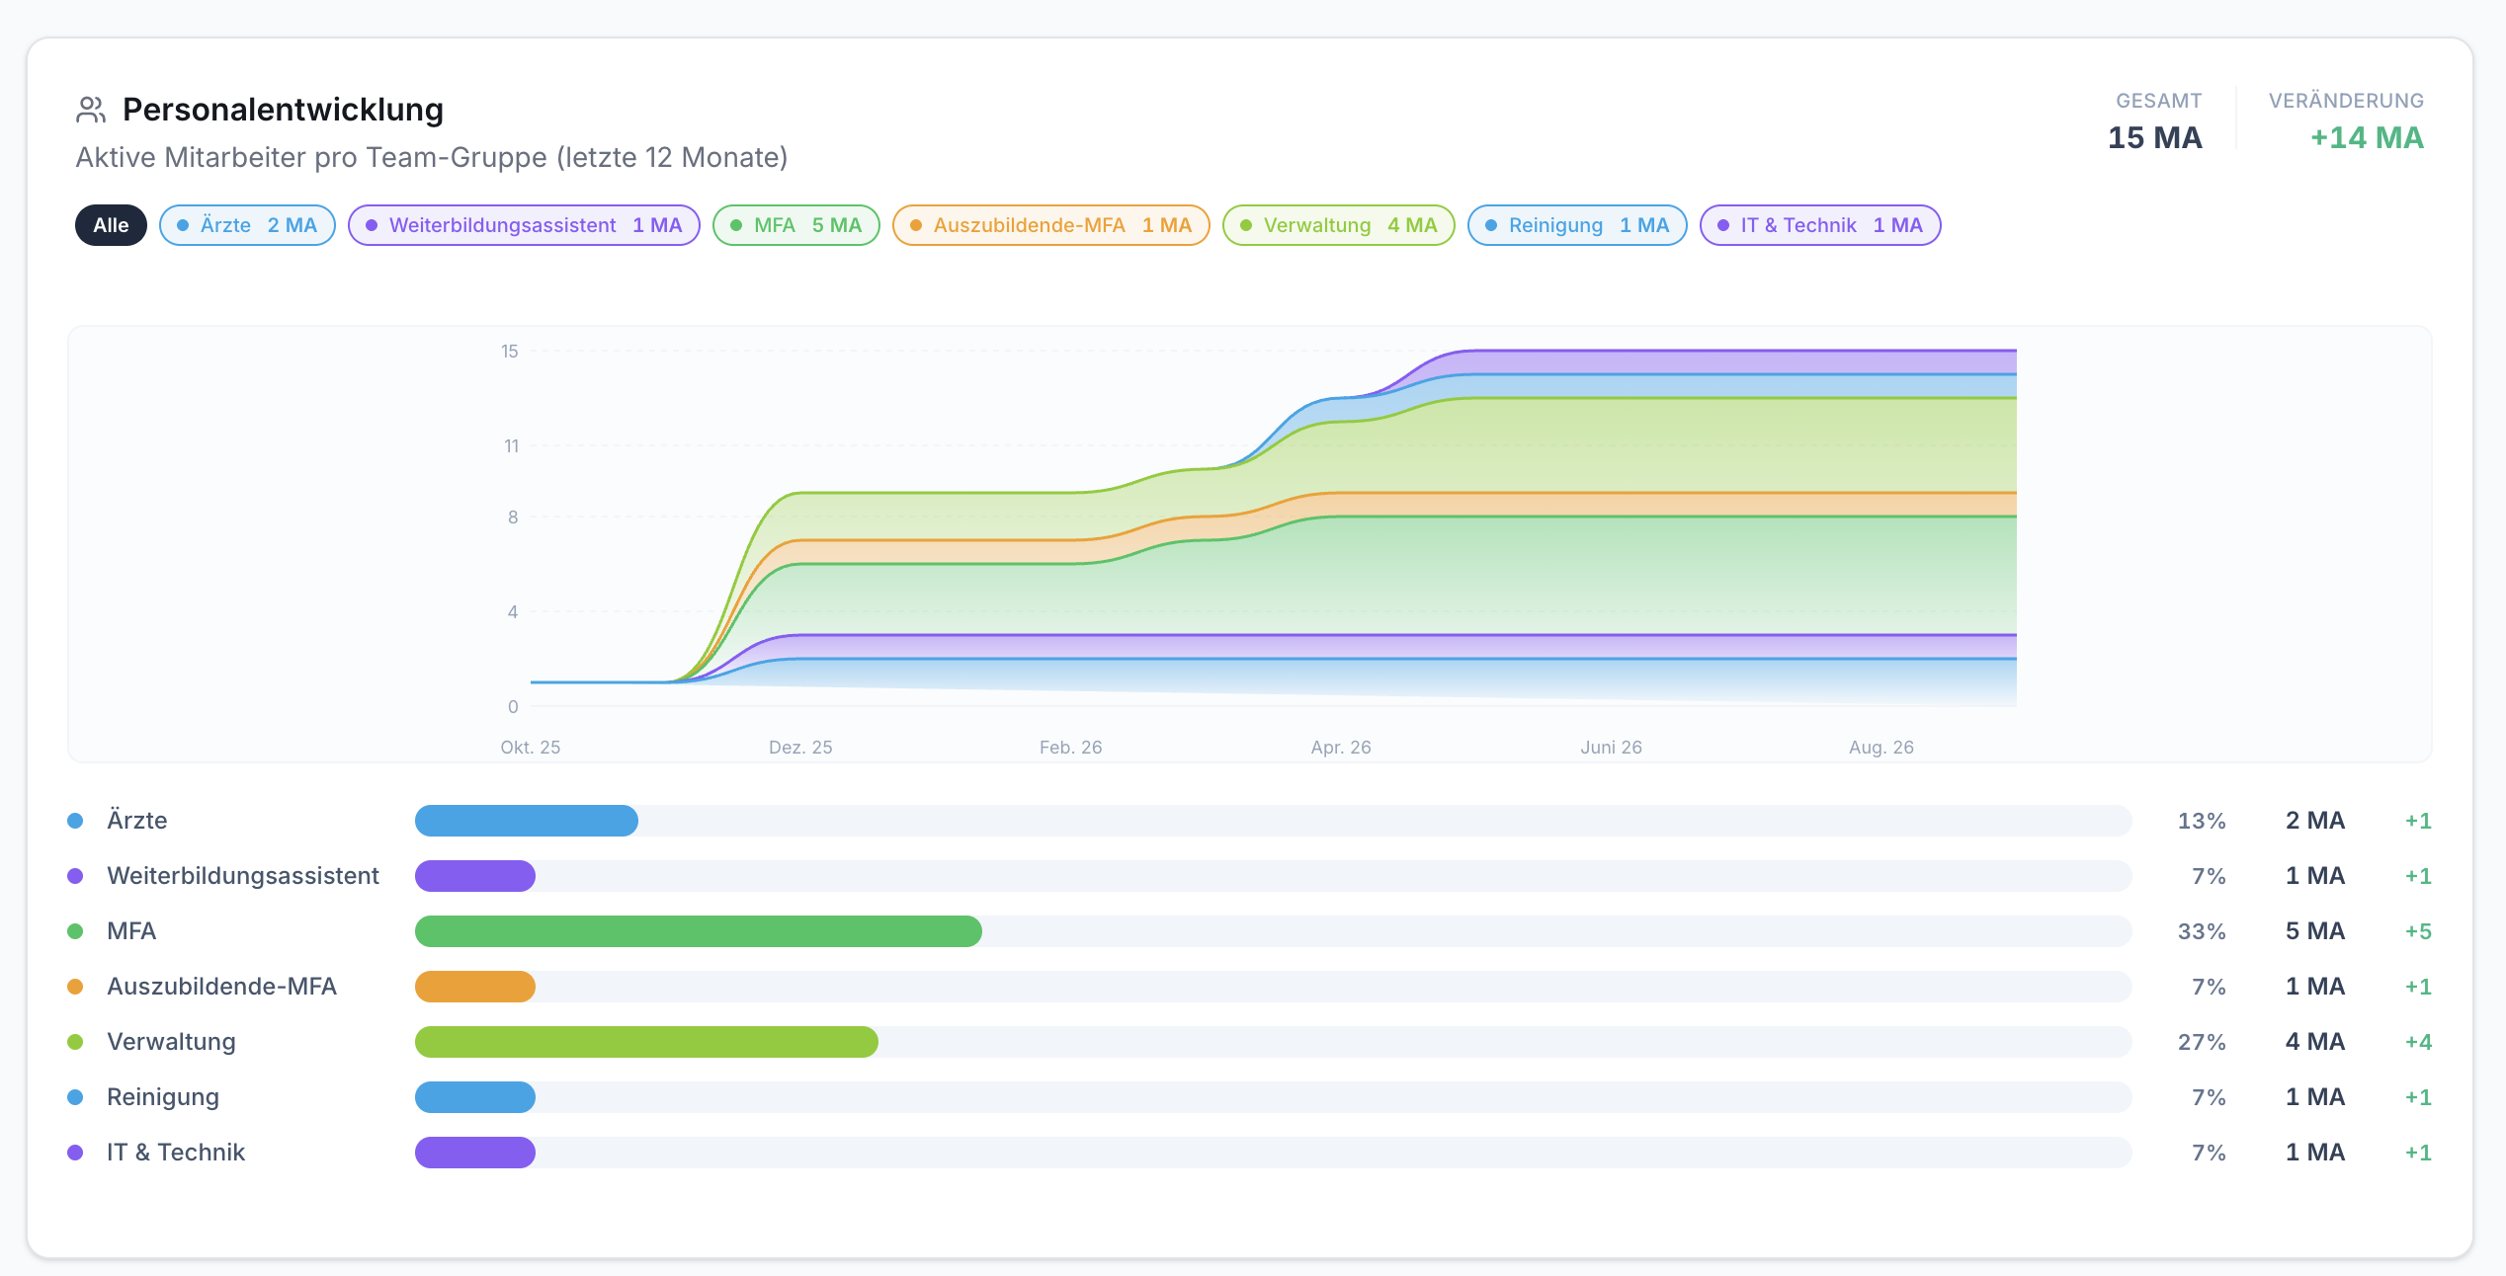
Task: Click the VERÄNDERUNG +14 MA value
Action: click(x=2367, y=137)
